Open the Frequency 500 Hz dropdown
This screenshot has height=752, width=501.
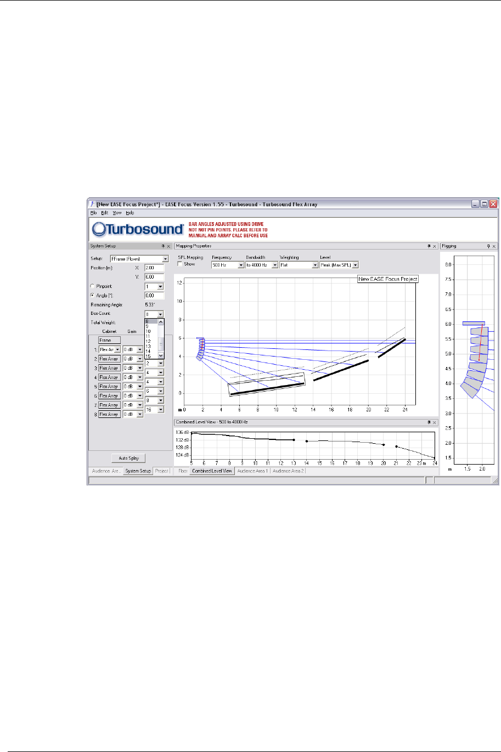click(x=241, y=265)
